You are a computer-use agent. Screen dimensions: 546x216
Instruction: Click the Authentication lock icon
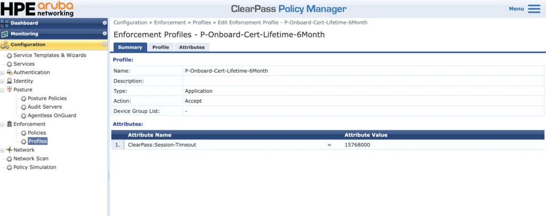pos(10,73)
